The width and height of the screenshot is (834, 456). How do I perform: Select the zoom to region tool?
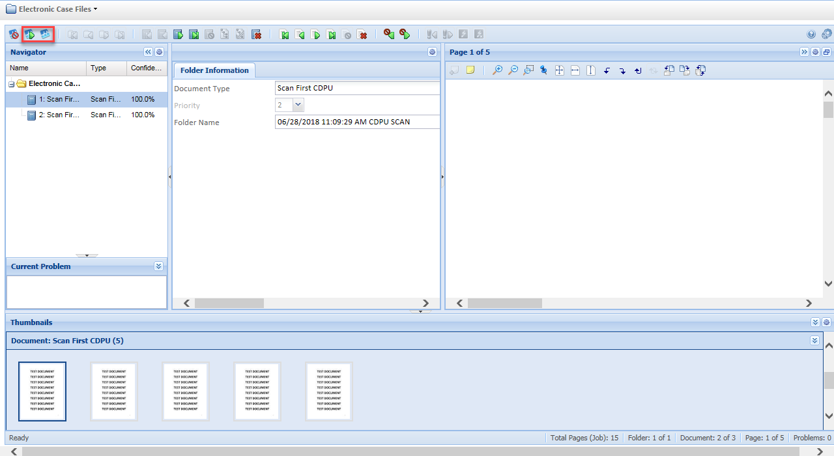click(528, 70)
